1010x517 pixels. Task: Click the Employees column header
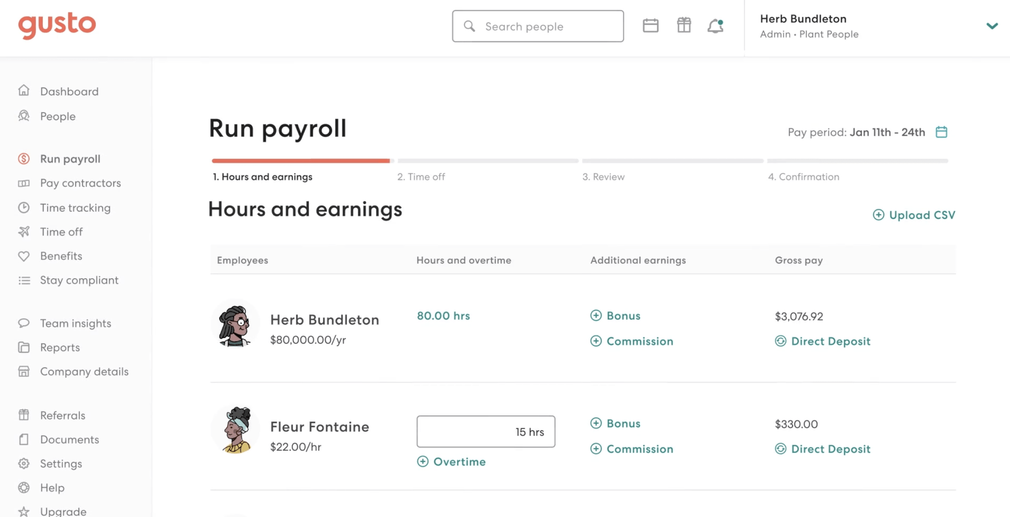(242, 260)
